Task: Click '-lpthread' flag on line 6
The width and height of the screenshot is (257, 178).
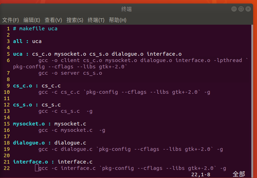Action: [228, 60]
